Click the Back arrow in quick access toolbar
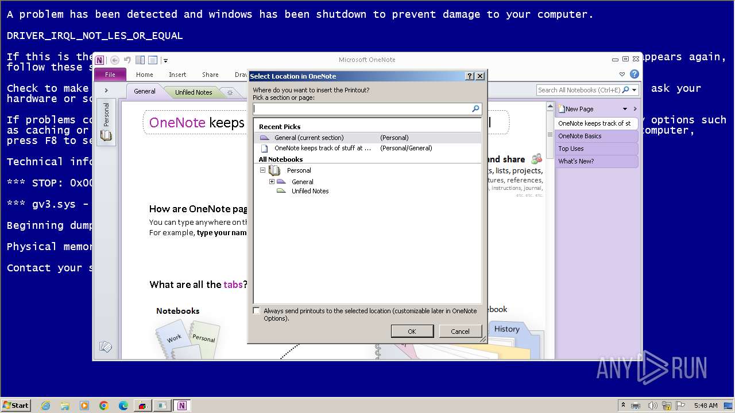 pos(115,60)
